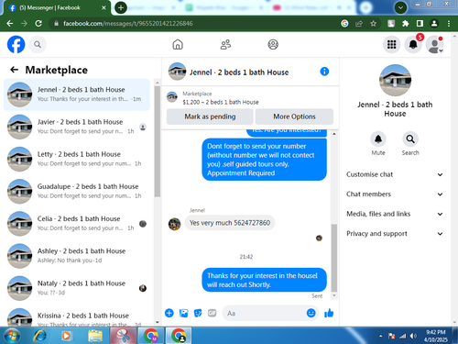
Task: Open Nataly conversation in chat list
Action: (77, 288)
